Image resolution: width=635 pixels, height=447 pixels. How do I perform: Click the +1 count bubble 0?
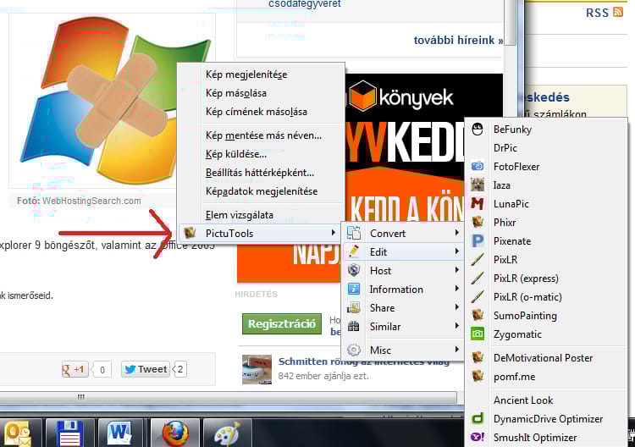102,370
